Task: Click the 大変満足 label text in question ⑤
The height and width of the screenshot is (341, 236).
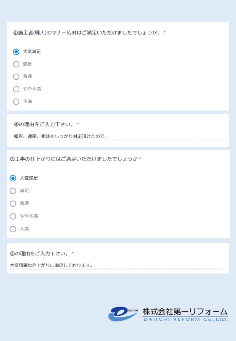Action: [29, 178]
